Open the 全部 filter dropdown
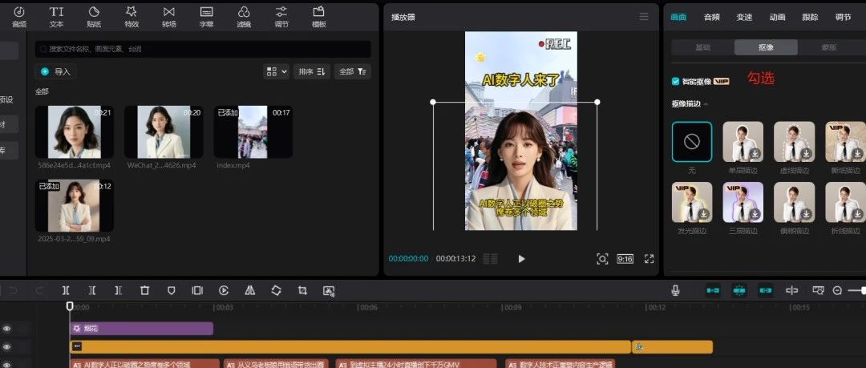 coord(353,71)
